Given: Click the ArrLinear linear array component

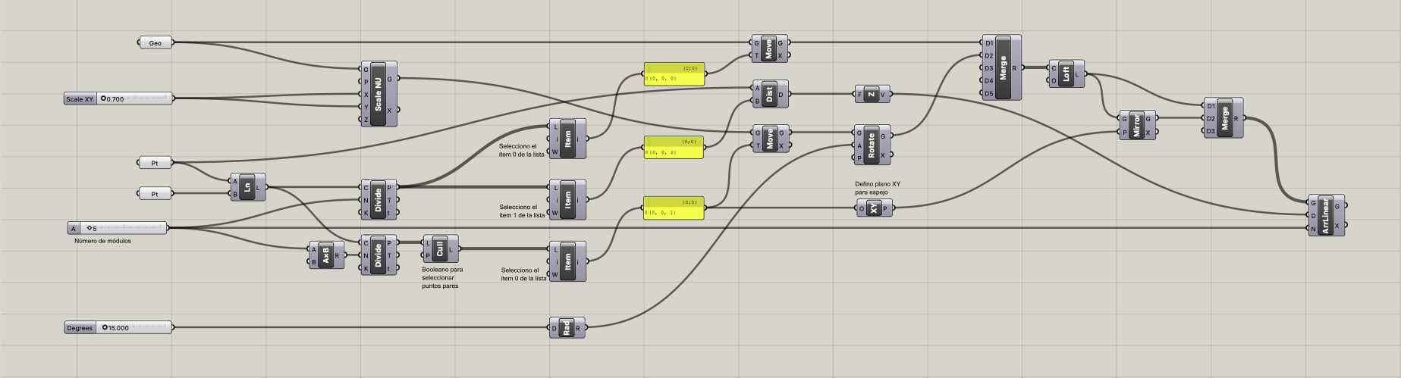Looking at the screenshot, I should (x=1326, y=215).
